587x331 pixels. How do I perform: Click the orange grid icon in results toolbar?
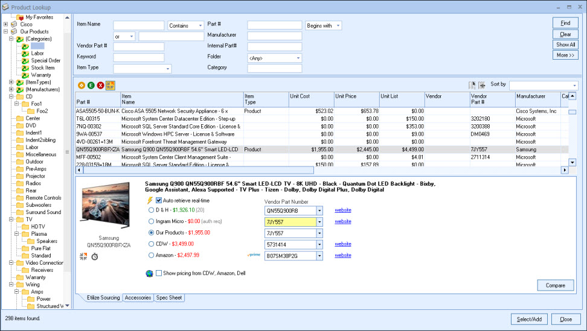pos(110,86)
